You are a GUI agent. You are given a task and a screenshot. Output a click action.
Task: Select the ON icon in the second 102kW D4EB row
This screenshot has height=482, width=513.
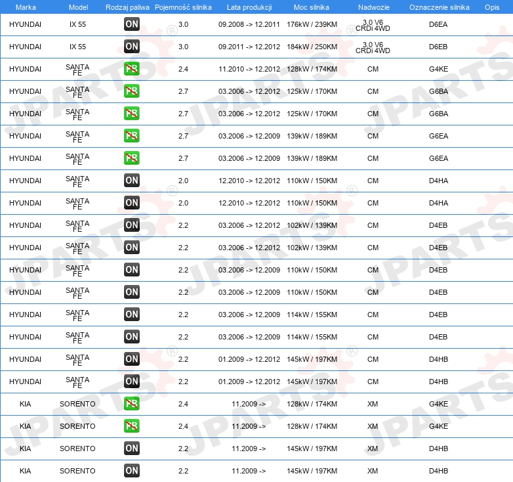pyautogui.click(x=132, y=247)
